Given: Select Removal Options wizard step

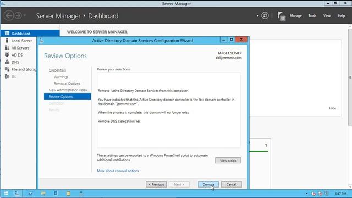Looking at the screenshot, I should [x=67, y=83].
